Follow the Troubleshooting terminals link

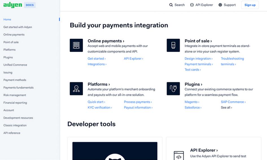tap(233, 61)
